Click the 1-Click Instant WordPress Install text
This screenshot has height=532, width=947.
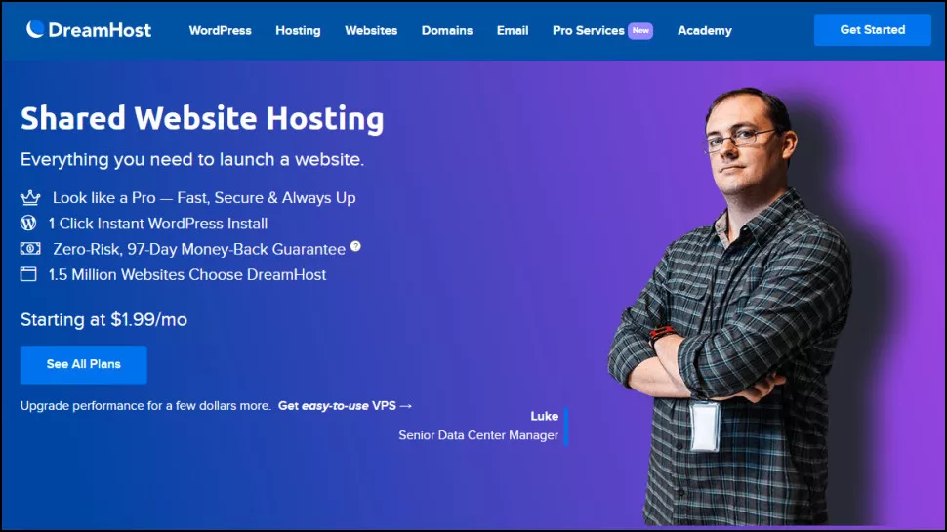click(158, 224)
